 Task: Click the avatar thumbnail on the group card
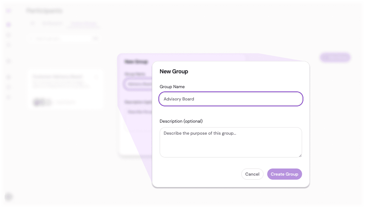tap(37, 102)
